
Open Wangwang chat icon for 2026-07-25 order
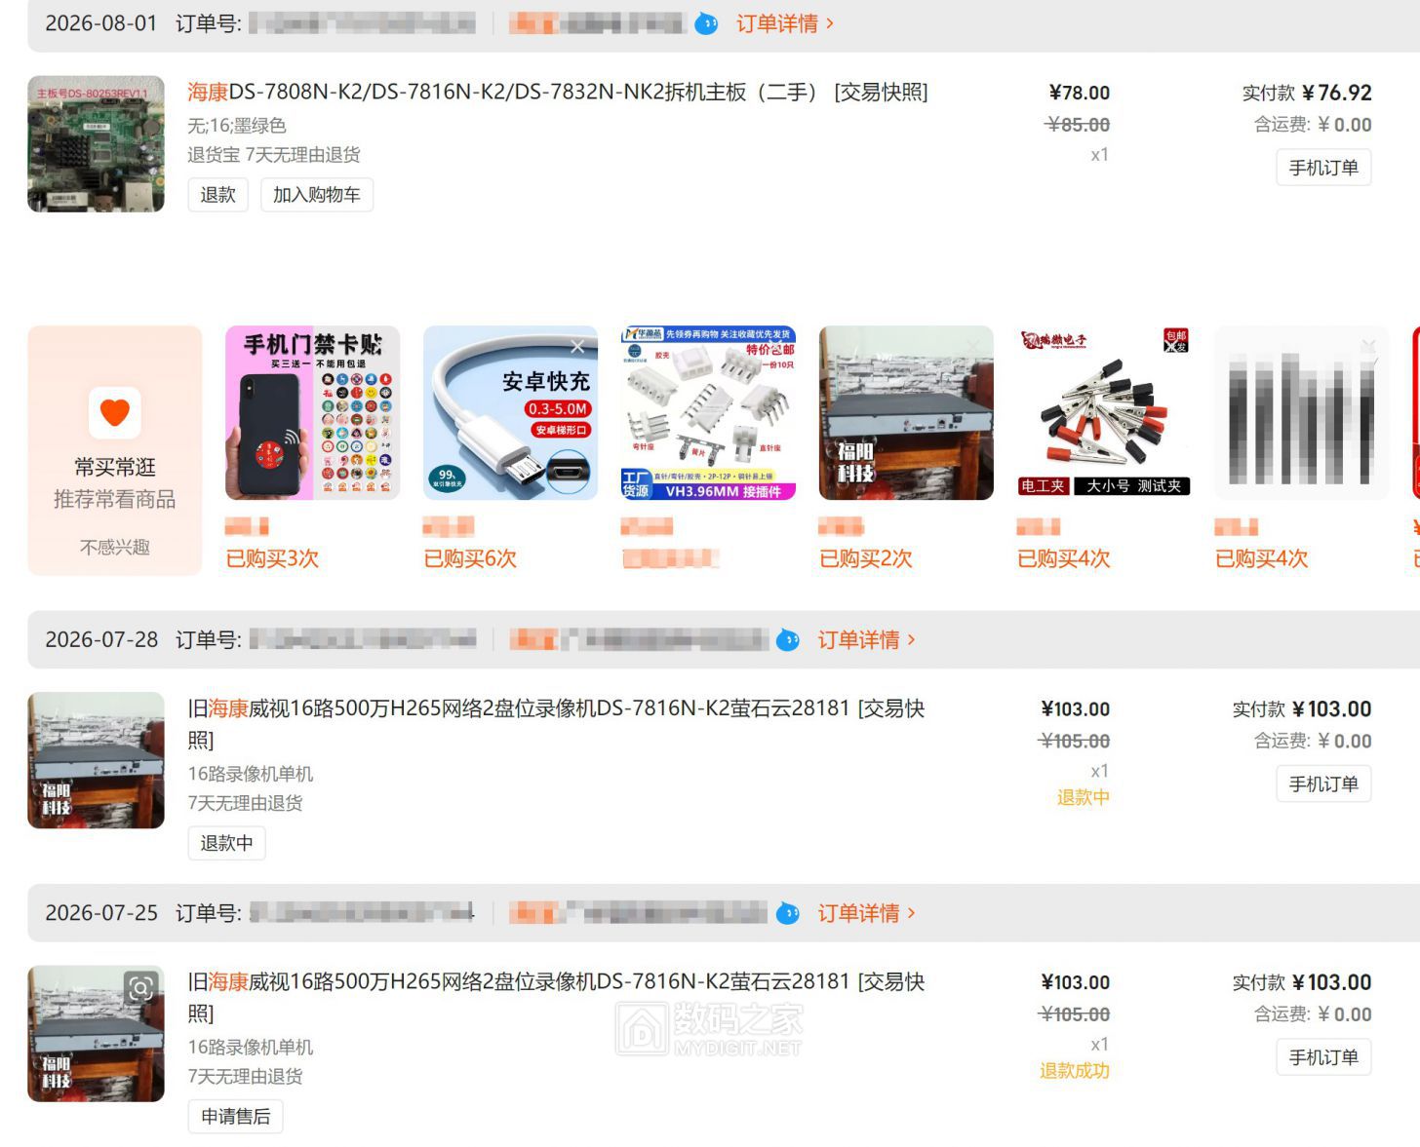788,913
